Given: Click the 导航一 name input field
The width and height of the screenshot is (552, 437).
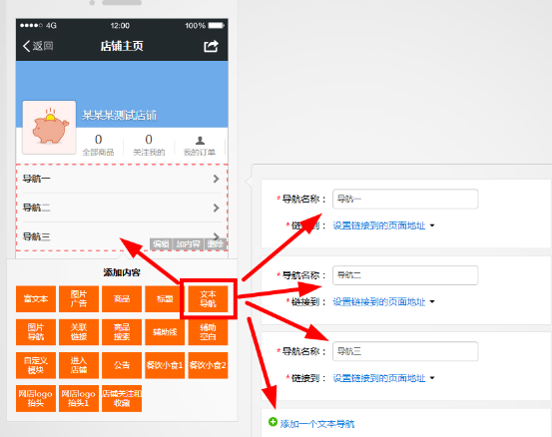Looking at the screenshot, I should [405, 199].
